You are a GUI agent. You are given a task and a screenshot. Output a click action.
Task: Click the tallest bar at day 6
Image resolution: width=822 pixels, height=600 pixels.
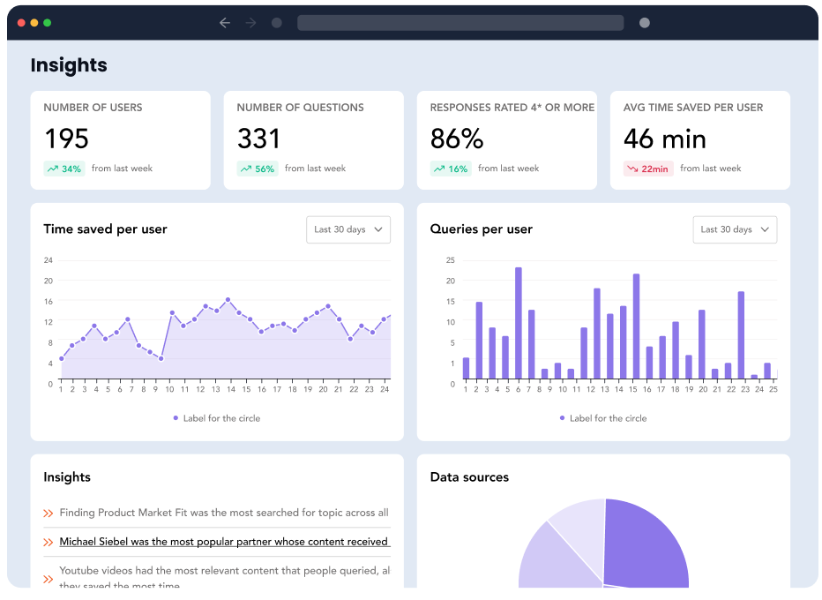coord(519,323)
